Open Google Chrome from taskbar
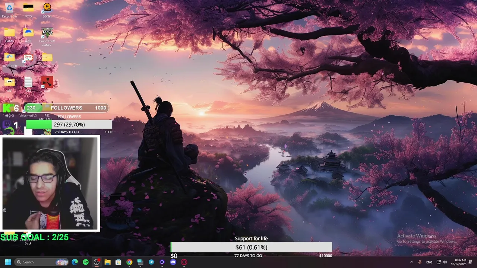Image resolution: width=477 pixels, height=268 pixels. (129, 262)
